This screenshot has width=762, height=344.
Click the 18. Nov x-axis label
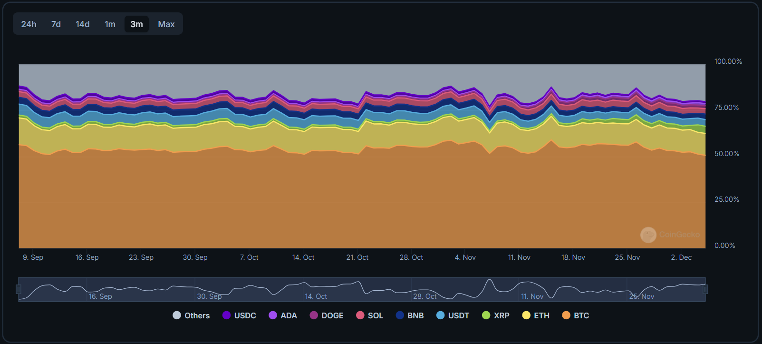coord(573,257)
